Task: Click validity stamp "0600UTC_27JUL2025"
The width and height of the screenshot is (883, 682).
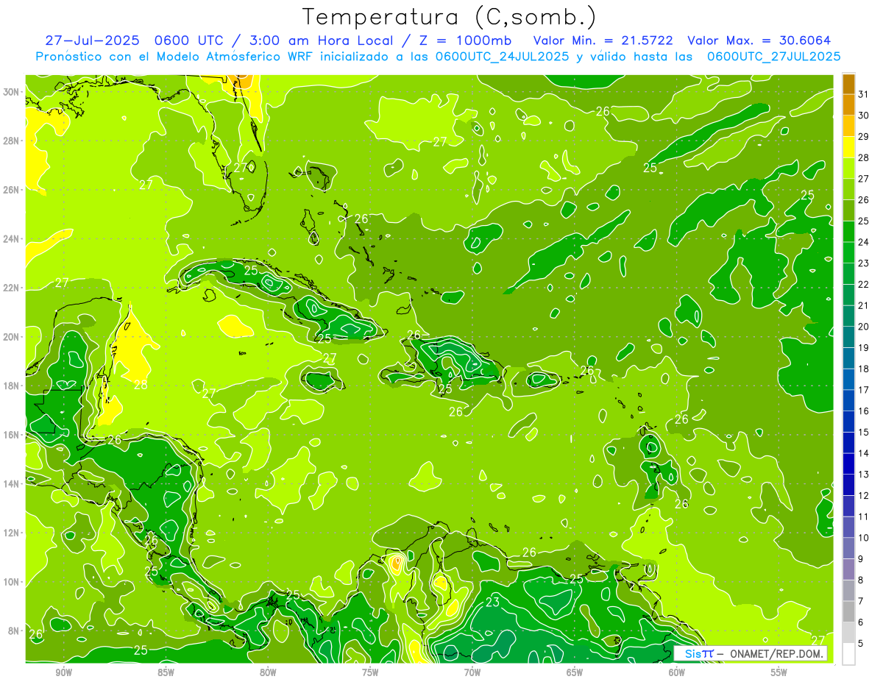Action: click(774, 57)
